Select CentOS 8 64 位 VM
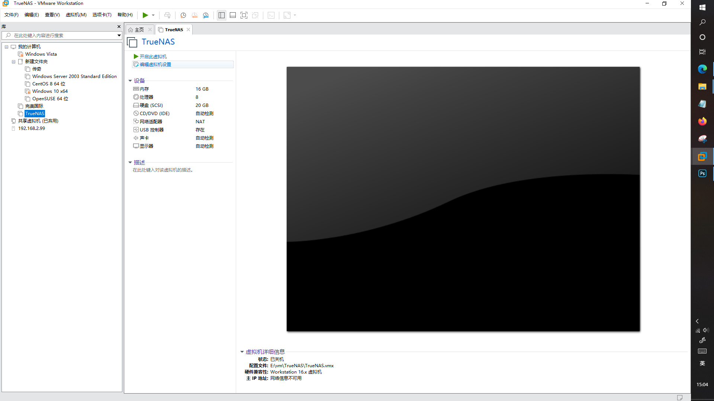The image size is (714, 401). point(49,84)
